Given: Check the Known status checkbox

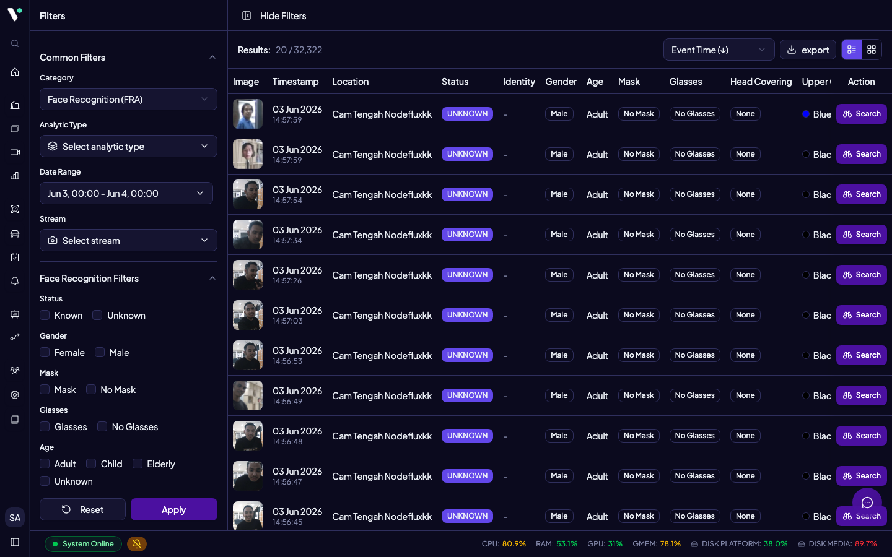Looking at the screenshot, I should click(45, 315).
